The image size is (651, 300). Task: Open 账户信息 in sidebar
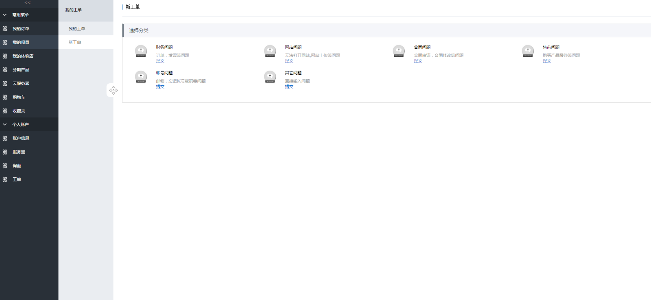tap(21, 138)
